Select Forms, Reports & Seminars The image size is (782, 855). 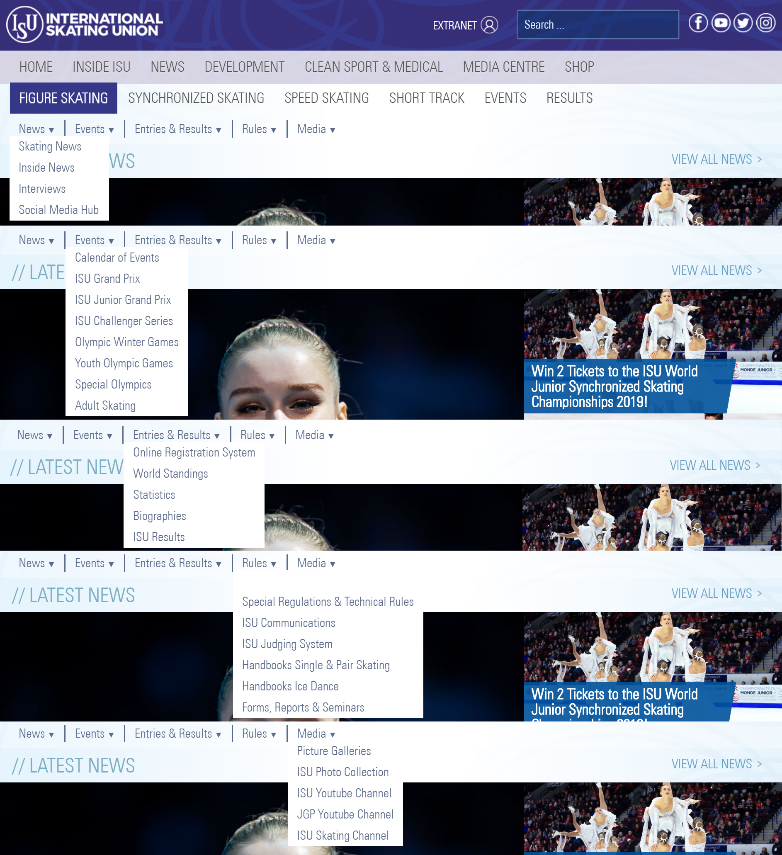pyautogui.click(x=303, y=708)
